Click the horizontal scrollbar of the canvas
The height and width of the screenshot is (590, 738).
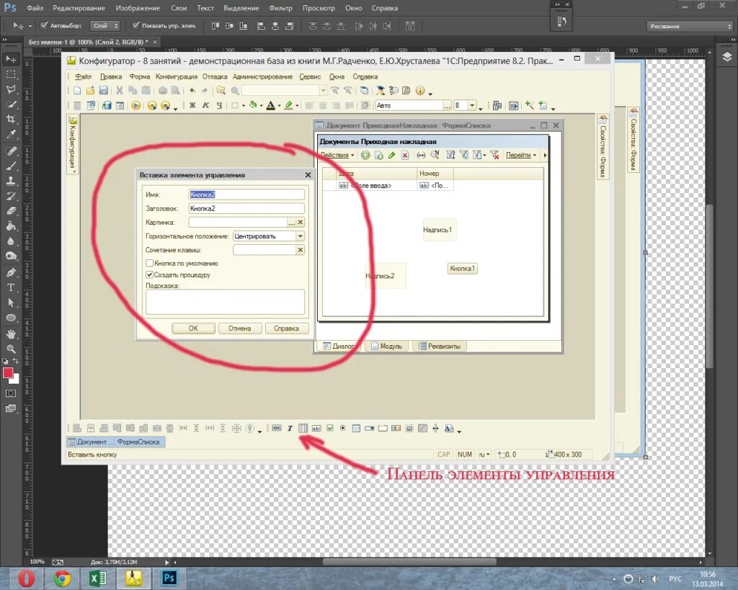pos(409,562)
